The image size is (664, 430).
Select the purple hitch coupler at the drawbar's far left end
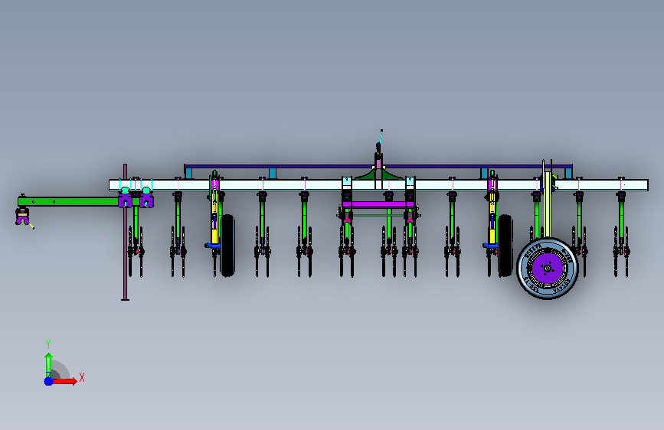(x=22, y=217)
